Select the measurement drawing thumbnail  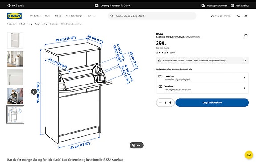click(15, 114)
